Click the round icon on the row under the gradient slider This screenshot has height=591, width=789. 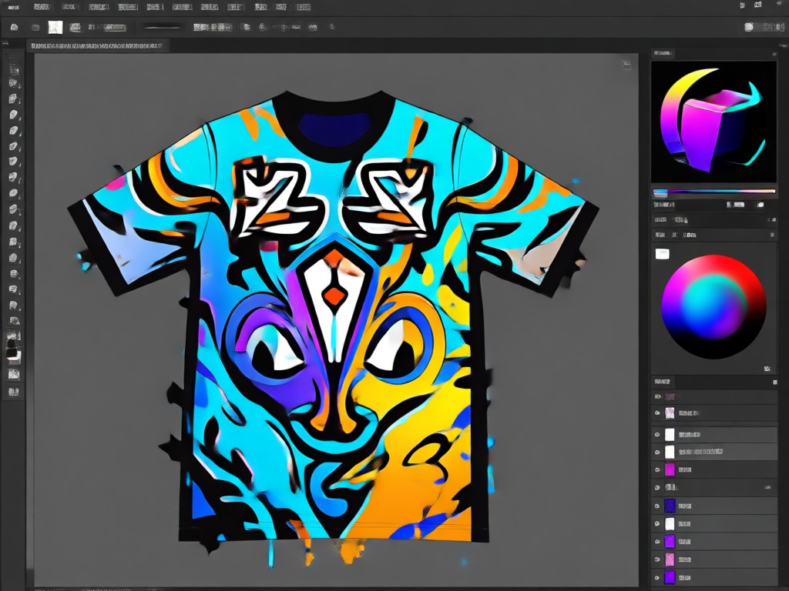[x=760, y=205]
